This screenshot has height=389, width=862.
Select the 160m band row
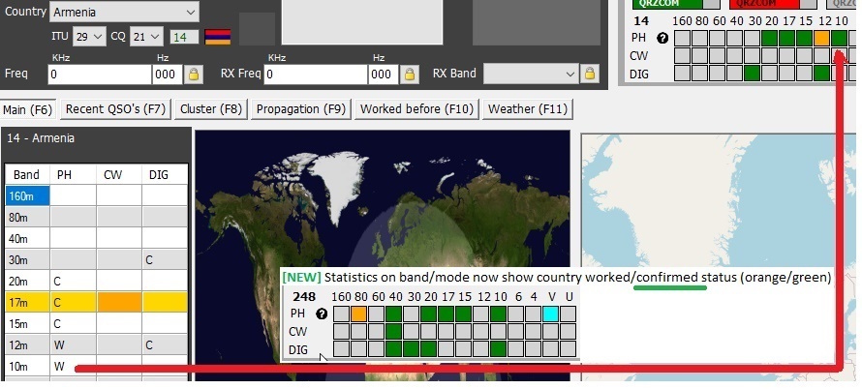coord(97,195)
